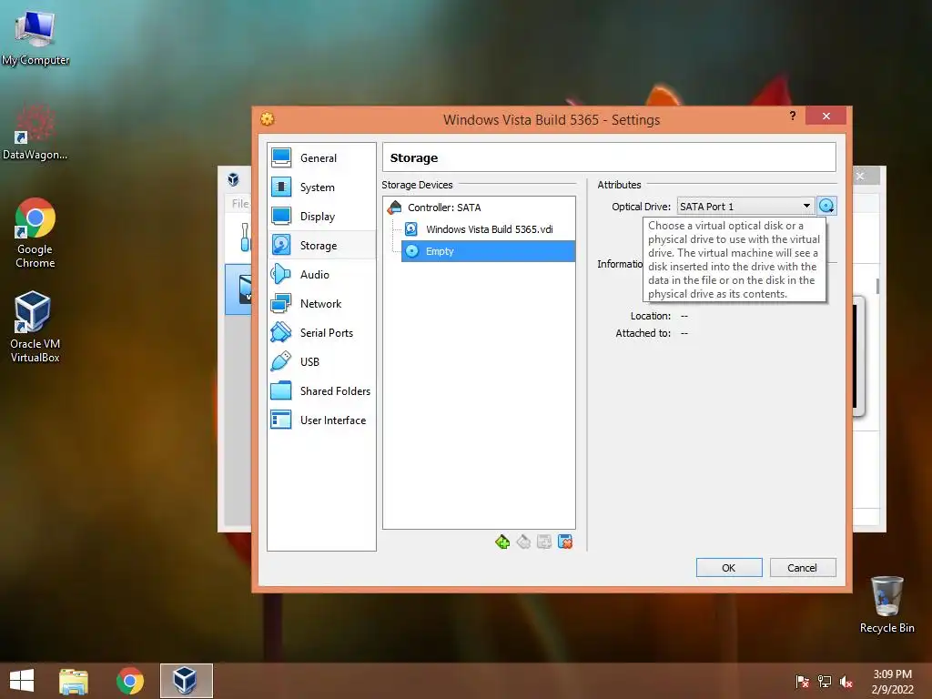The width and height of the screenshot is (932, 699).
Task: Open Chrome from the taskbar
Action: 129,681
